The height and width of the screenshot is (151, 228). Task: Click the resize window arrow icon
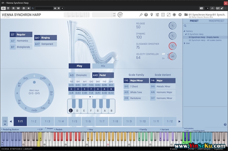click(x=169, y=15)
